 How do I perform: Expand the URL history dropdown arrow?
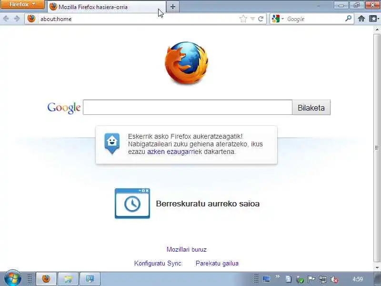[x=253, y=19]
